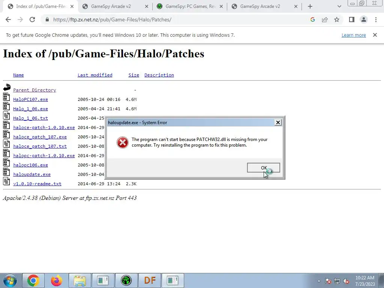Dismiss the Chrome update notification banner
This screenshot has width=384, height=288.
pyautogui.click(x=375, y=35)
